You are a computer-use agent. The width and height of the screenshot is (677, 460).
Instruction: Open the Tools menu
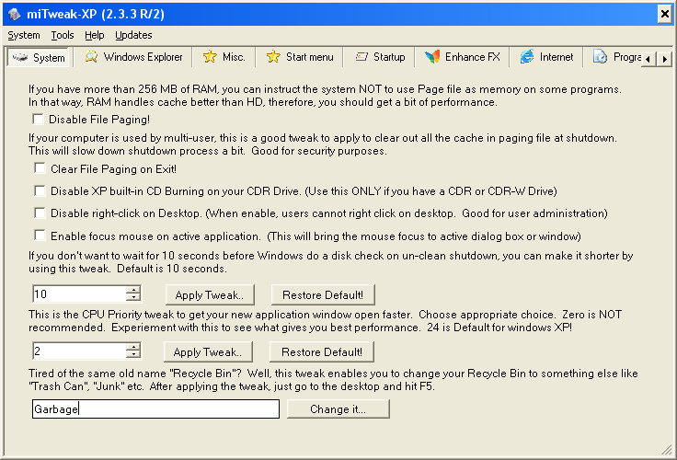(63, 35)
